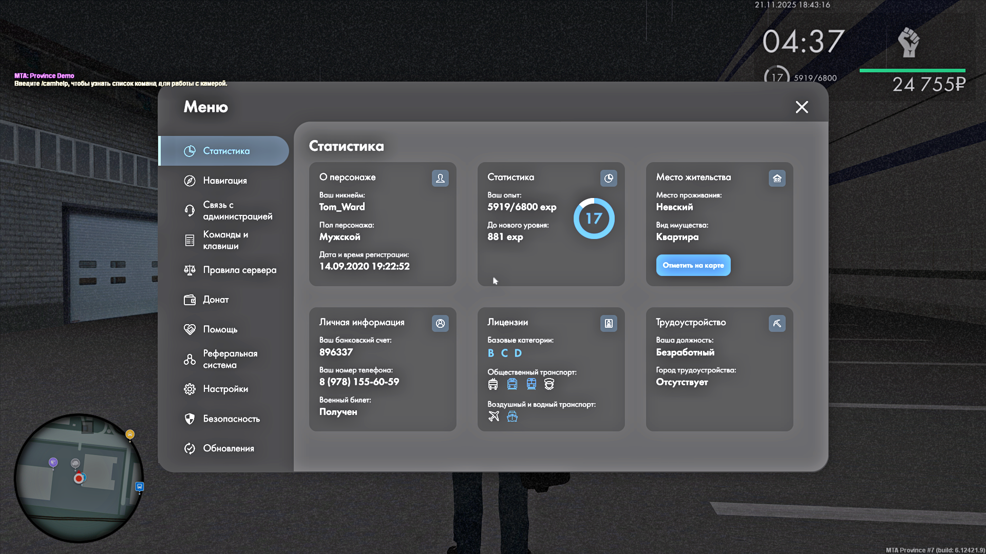Click the level 17 circular progress ring
The width and height of the screenshot is (986, 554).
pyautogui.click(x=594, y=219)
